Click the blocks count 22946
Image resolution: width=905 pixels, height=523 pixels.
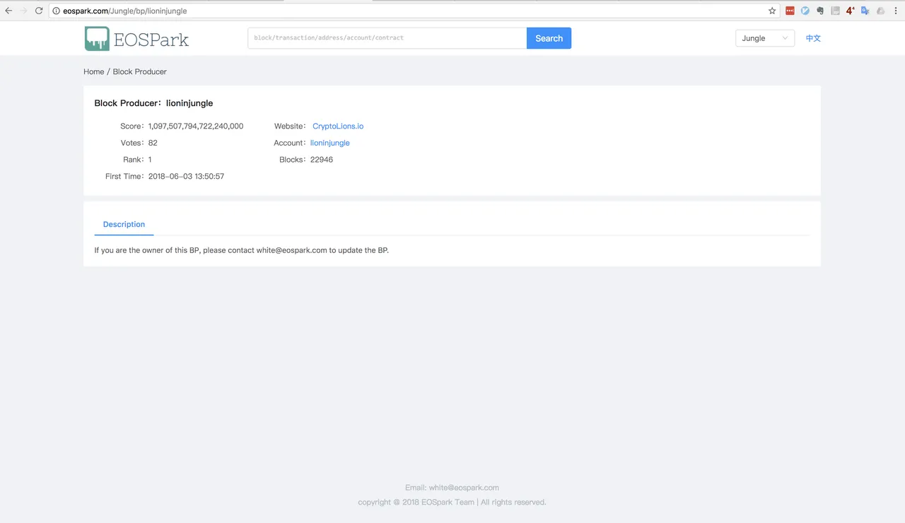pyautogui.click(x=322, y=160)
